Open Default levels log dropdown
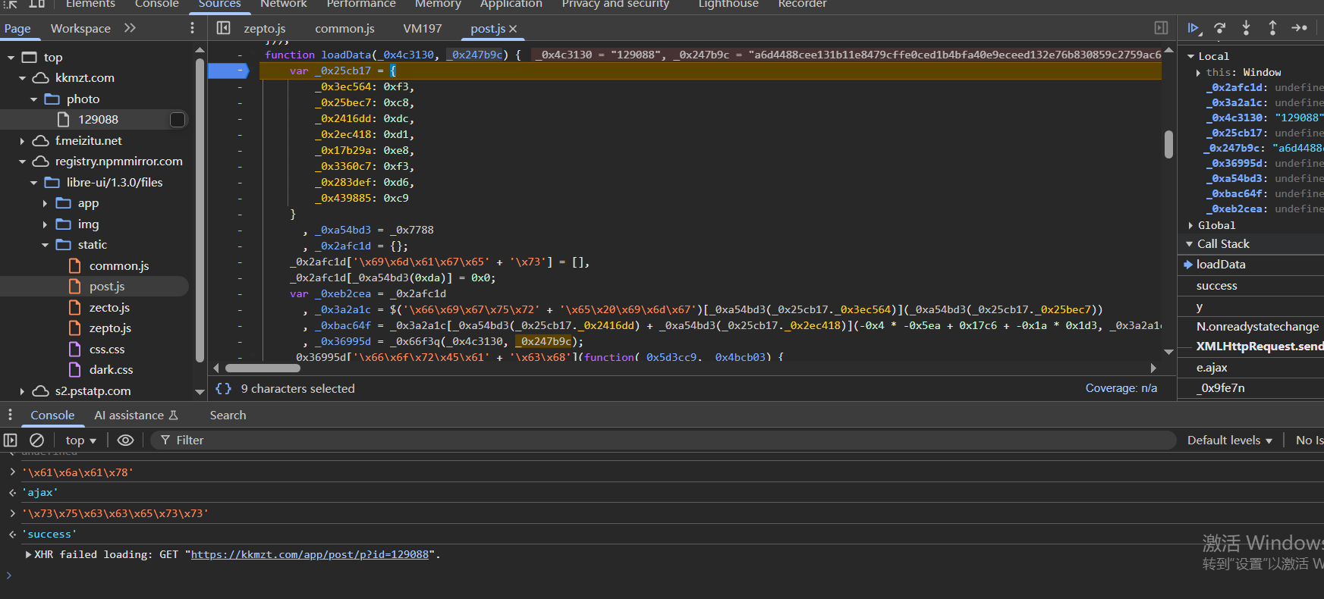The width and height of the screenshot is (1324, 599). pos(1229,440)
